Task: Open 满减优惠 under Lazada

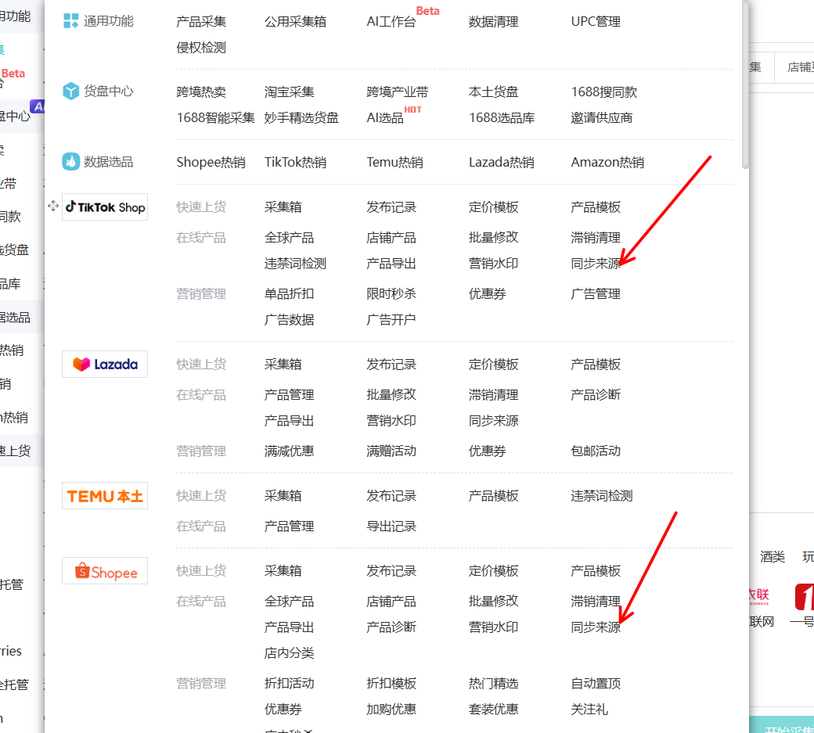Action: pyautogui.click(x=289, y=451)
